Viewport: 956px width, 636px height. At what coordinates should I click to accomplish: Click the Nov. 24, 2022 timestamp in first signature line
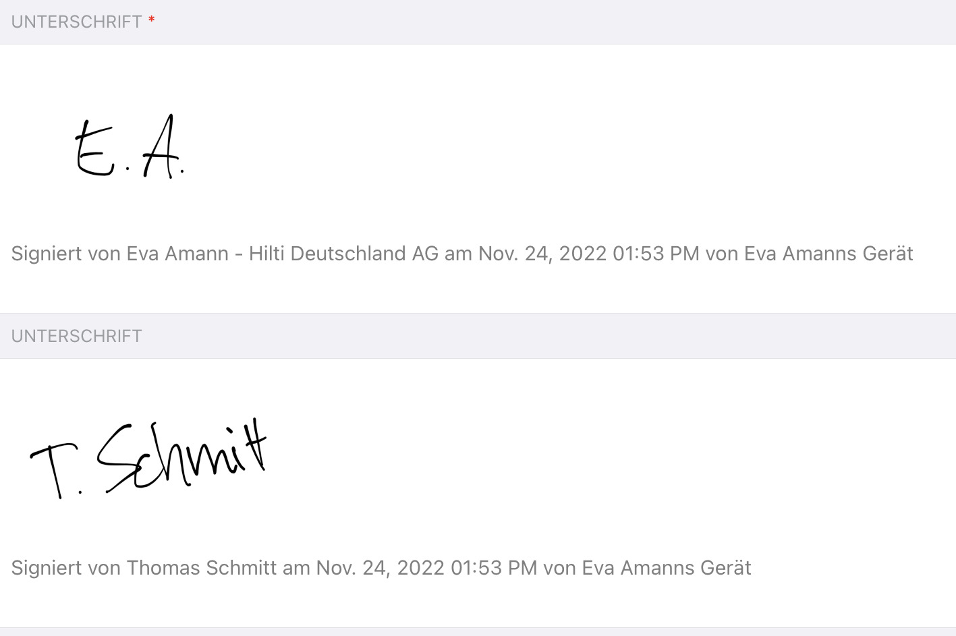click(543, 254)
